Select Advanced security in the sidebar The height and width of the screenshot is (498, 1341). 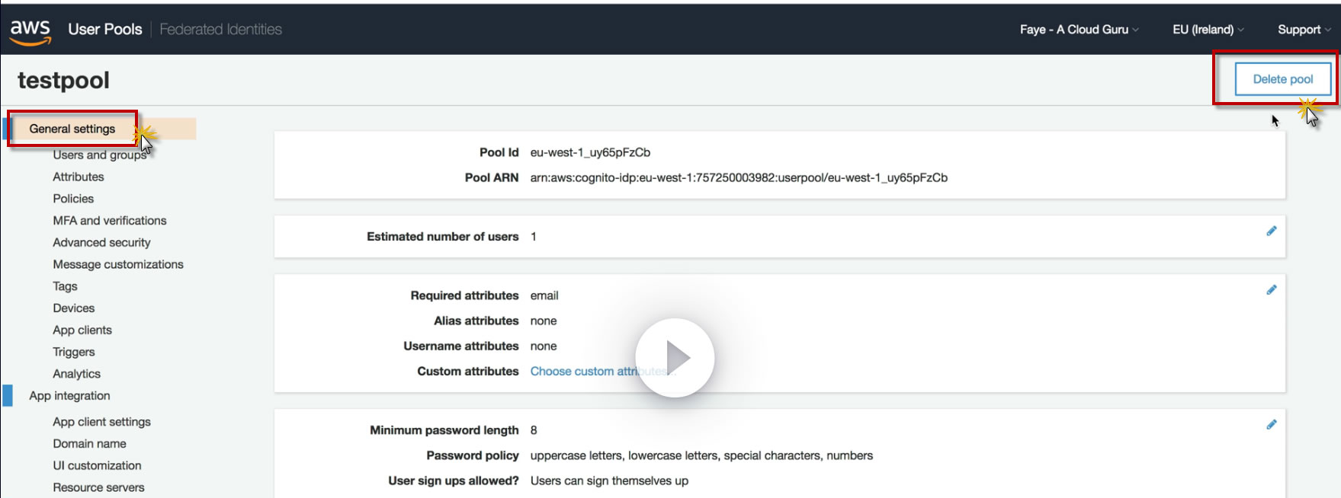point(101,243)
